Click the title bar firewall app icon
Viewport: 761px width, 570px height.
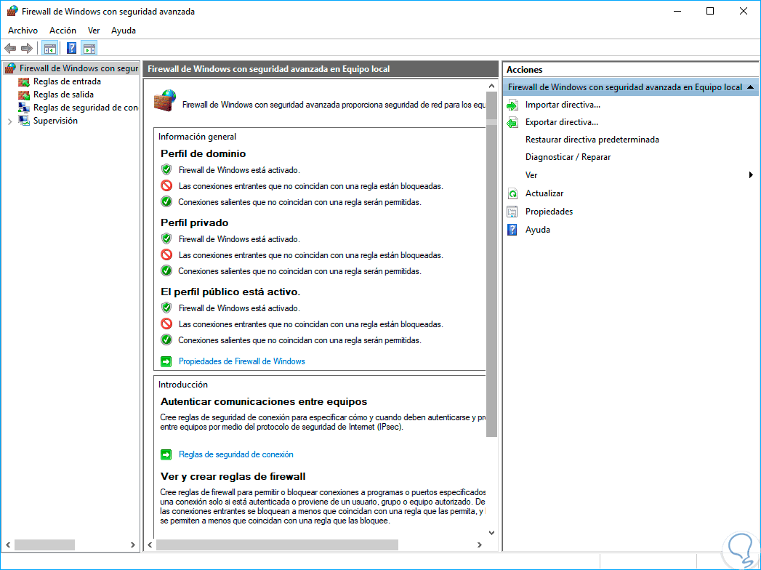click(12, 11)
